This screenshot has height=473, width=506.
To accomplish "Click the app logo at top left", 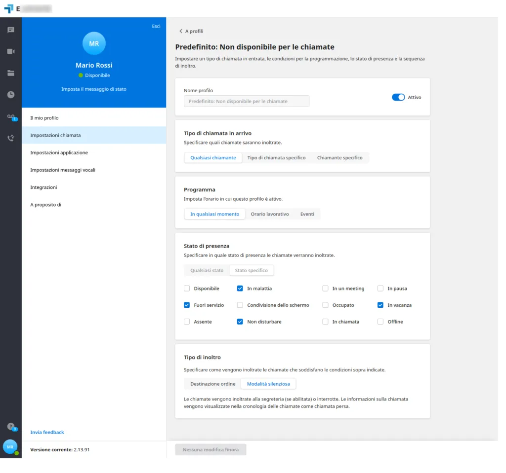I will pos(9,9).
